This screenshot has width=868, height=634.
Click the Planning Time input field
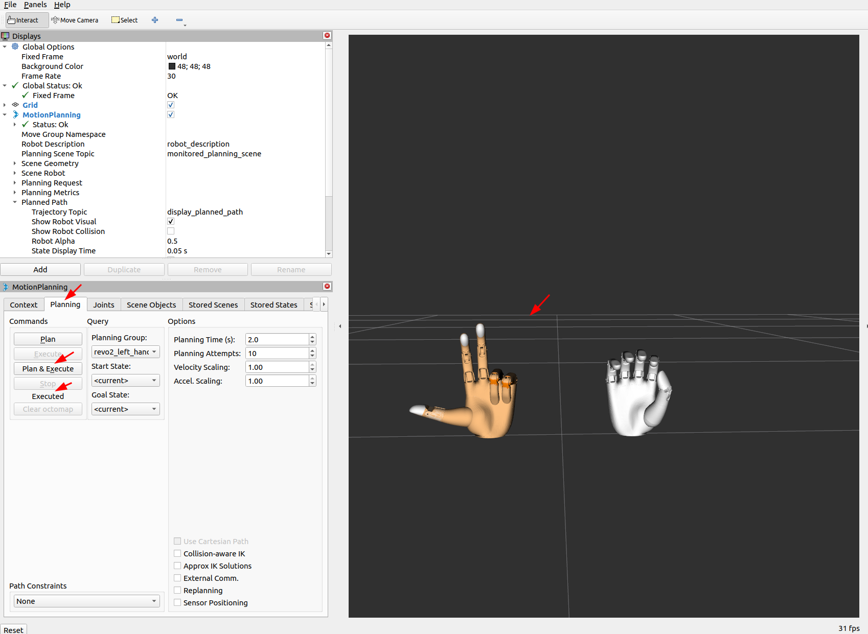[x=277, y=340]
